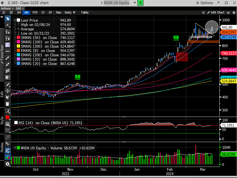Open the annotation draw tool
237x178 pixels.
[8, 25]
